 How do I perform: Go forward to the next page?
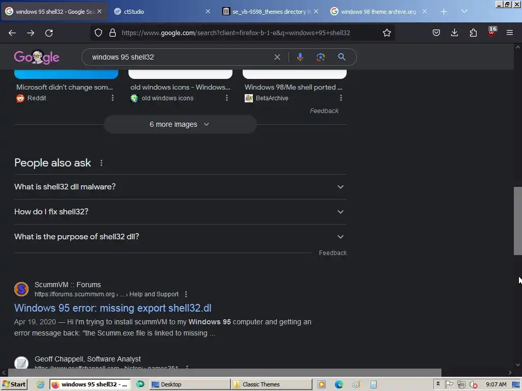[31, 33]
